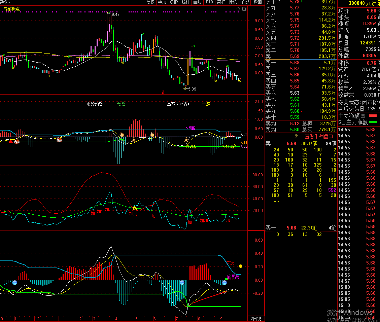Image resolution: width=380 pixels, height=322 pixels.
Task: Click the yellow dot indicator
Action: point(241,266)
